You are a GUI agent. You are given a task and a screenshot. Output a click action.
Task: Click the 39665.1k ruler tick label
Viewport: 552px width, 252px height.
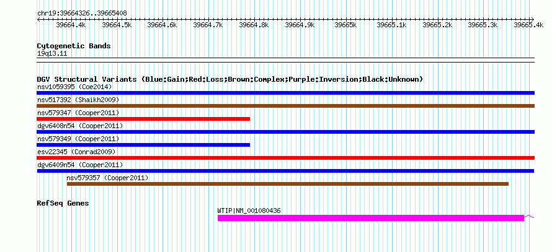tap(391, 25)
